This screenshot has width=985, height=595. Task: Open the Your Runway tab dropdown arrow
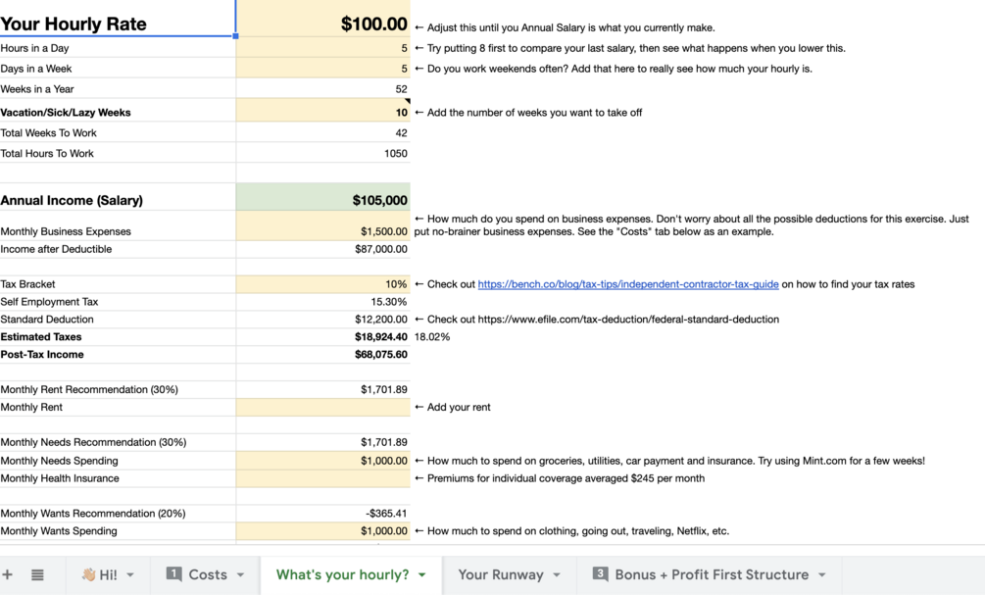[557, 575]
